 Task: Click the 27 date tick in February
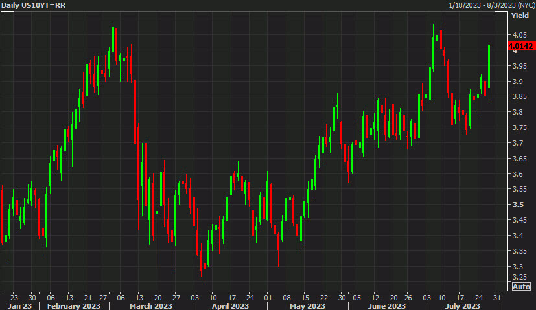[x=103, y=297]
